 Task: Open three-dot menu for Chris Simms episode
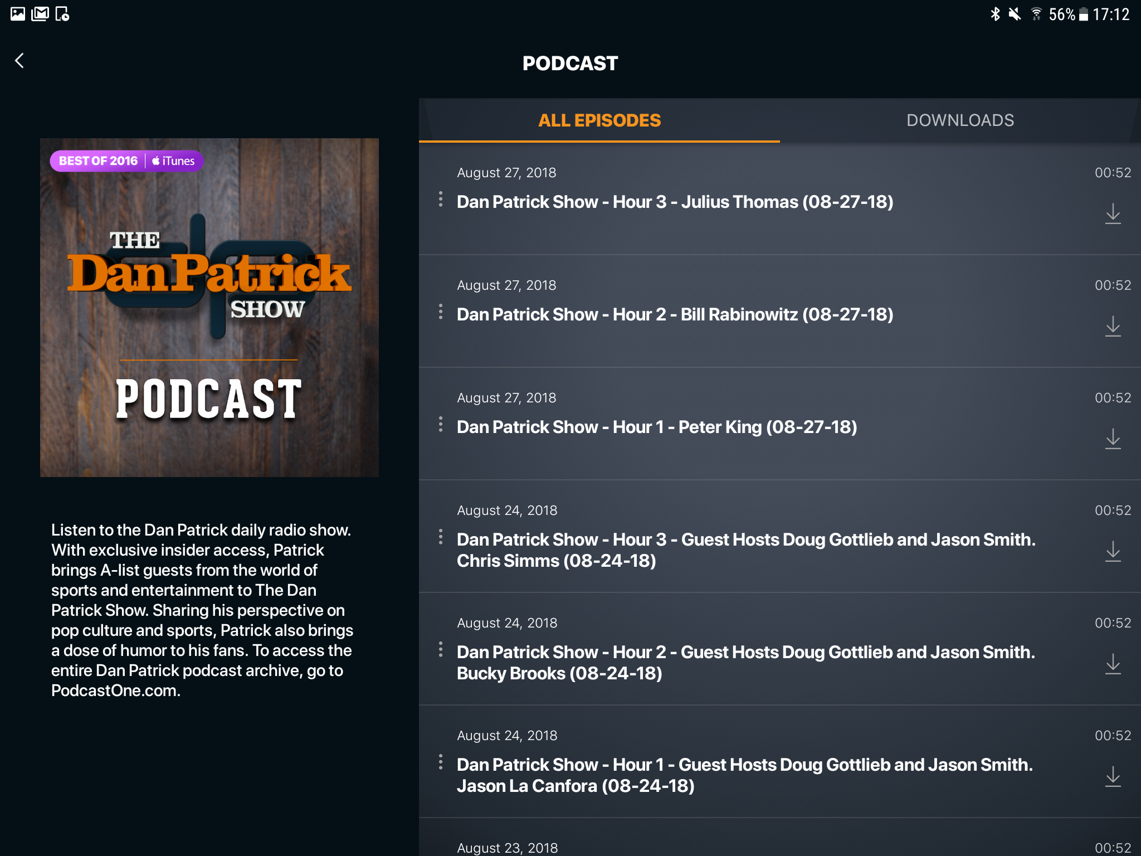point(441,537)
